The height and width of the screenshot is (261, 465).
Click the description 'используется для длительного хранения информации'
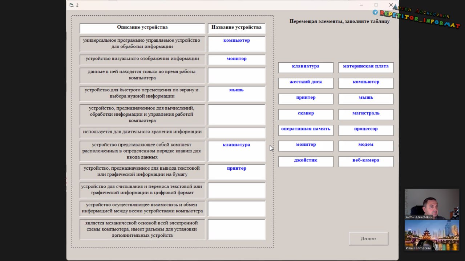coord(142,133)
